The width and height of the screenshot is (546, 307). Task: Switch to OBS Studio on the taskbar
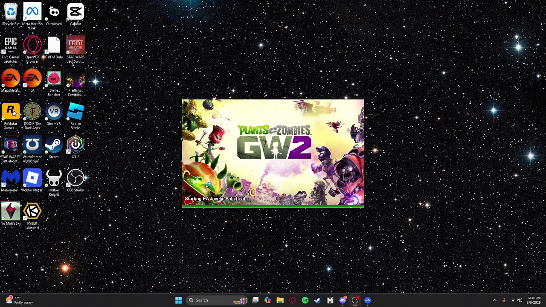point(355,300)
